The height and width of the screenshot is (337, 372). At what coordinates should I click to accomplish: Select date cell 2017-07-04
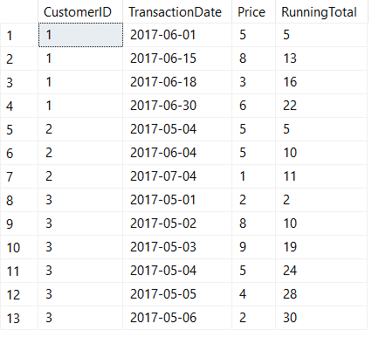(177, 176)
